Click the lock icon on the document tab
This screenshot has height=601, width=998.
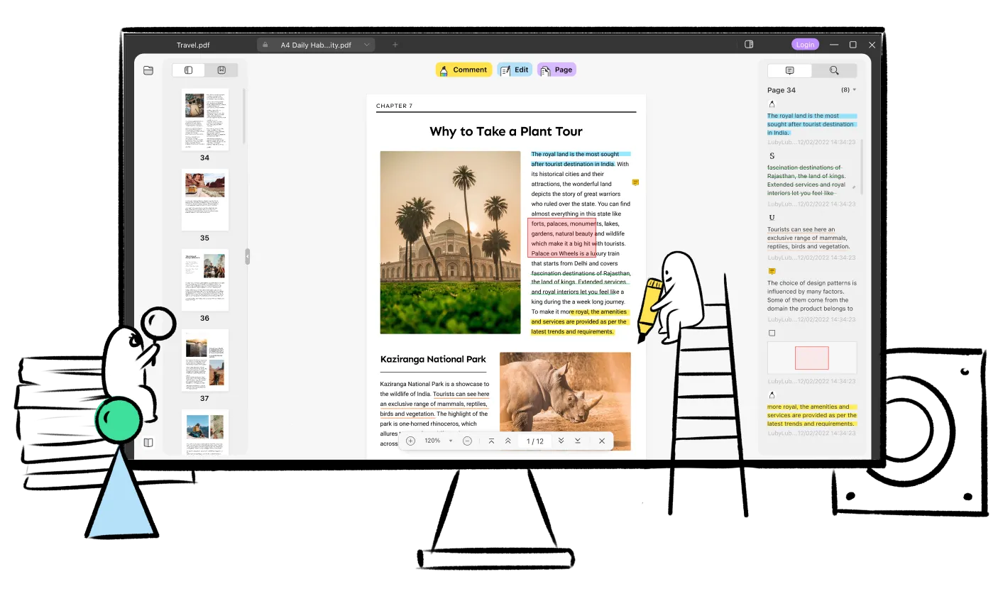pos(265,45)
